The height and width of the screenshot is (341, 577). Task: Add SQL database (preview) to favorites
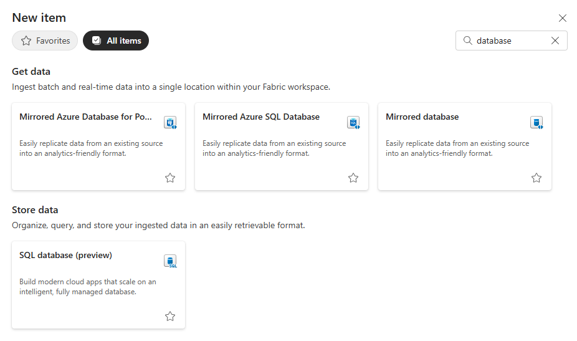tap(170, 316)
